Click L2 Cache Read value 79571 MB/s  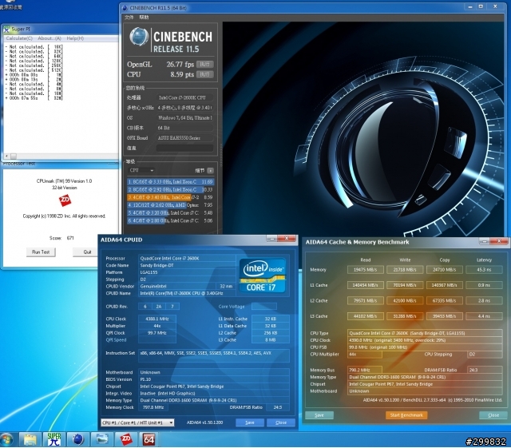(x=365, y=300)
